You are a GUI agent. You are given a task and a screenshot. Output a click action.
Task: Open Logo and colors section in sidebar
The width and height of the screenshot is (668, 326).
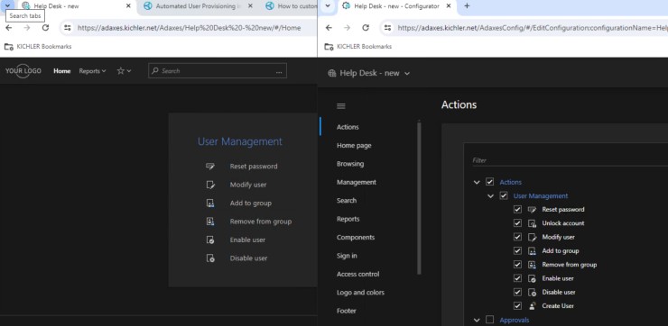pos(360,293)
